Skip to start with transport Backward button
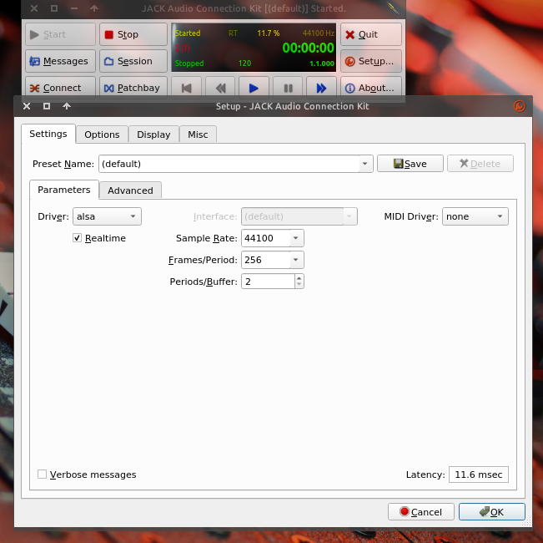543x543 pixels. (x=187, y=88)
